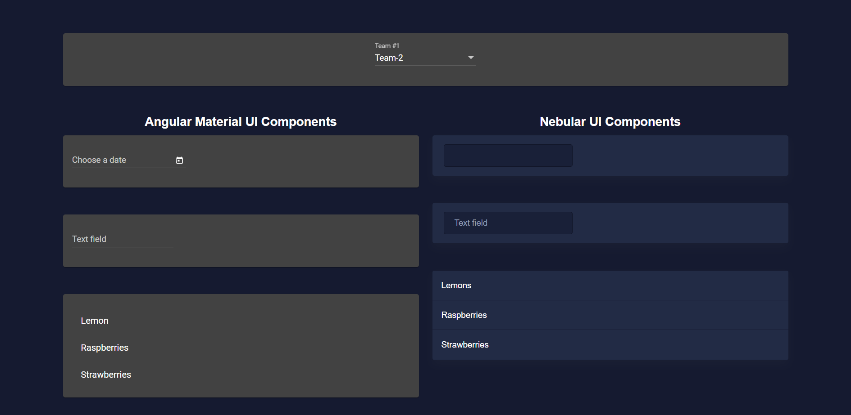Screen dimensions: 851x415
Task: Select Strawberries in the Nebular list
Action: click(465, 344)
